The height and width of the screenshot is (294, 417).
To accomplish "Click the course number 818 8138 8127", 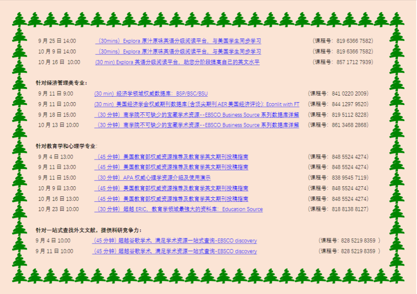I will pos(349,209).
